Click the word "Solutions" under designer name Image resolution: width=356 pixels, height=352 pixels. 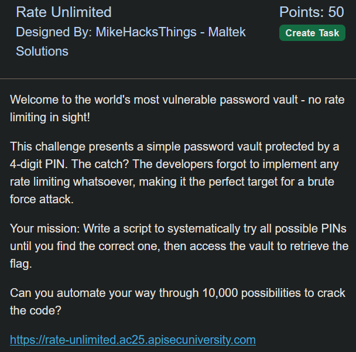coord(42,51)
